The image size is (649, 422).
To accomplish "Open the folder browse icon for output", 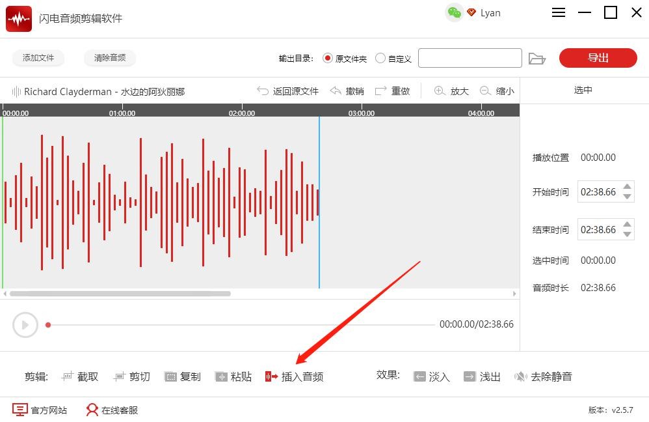I will [x=536, y=59].
